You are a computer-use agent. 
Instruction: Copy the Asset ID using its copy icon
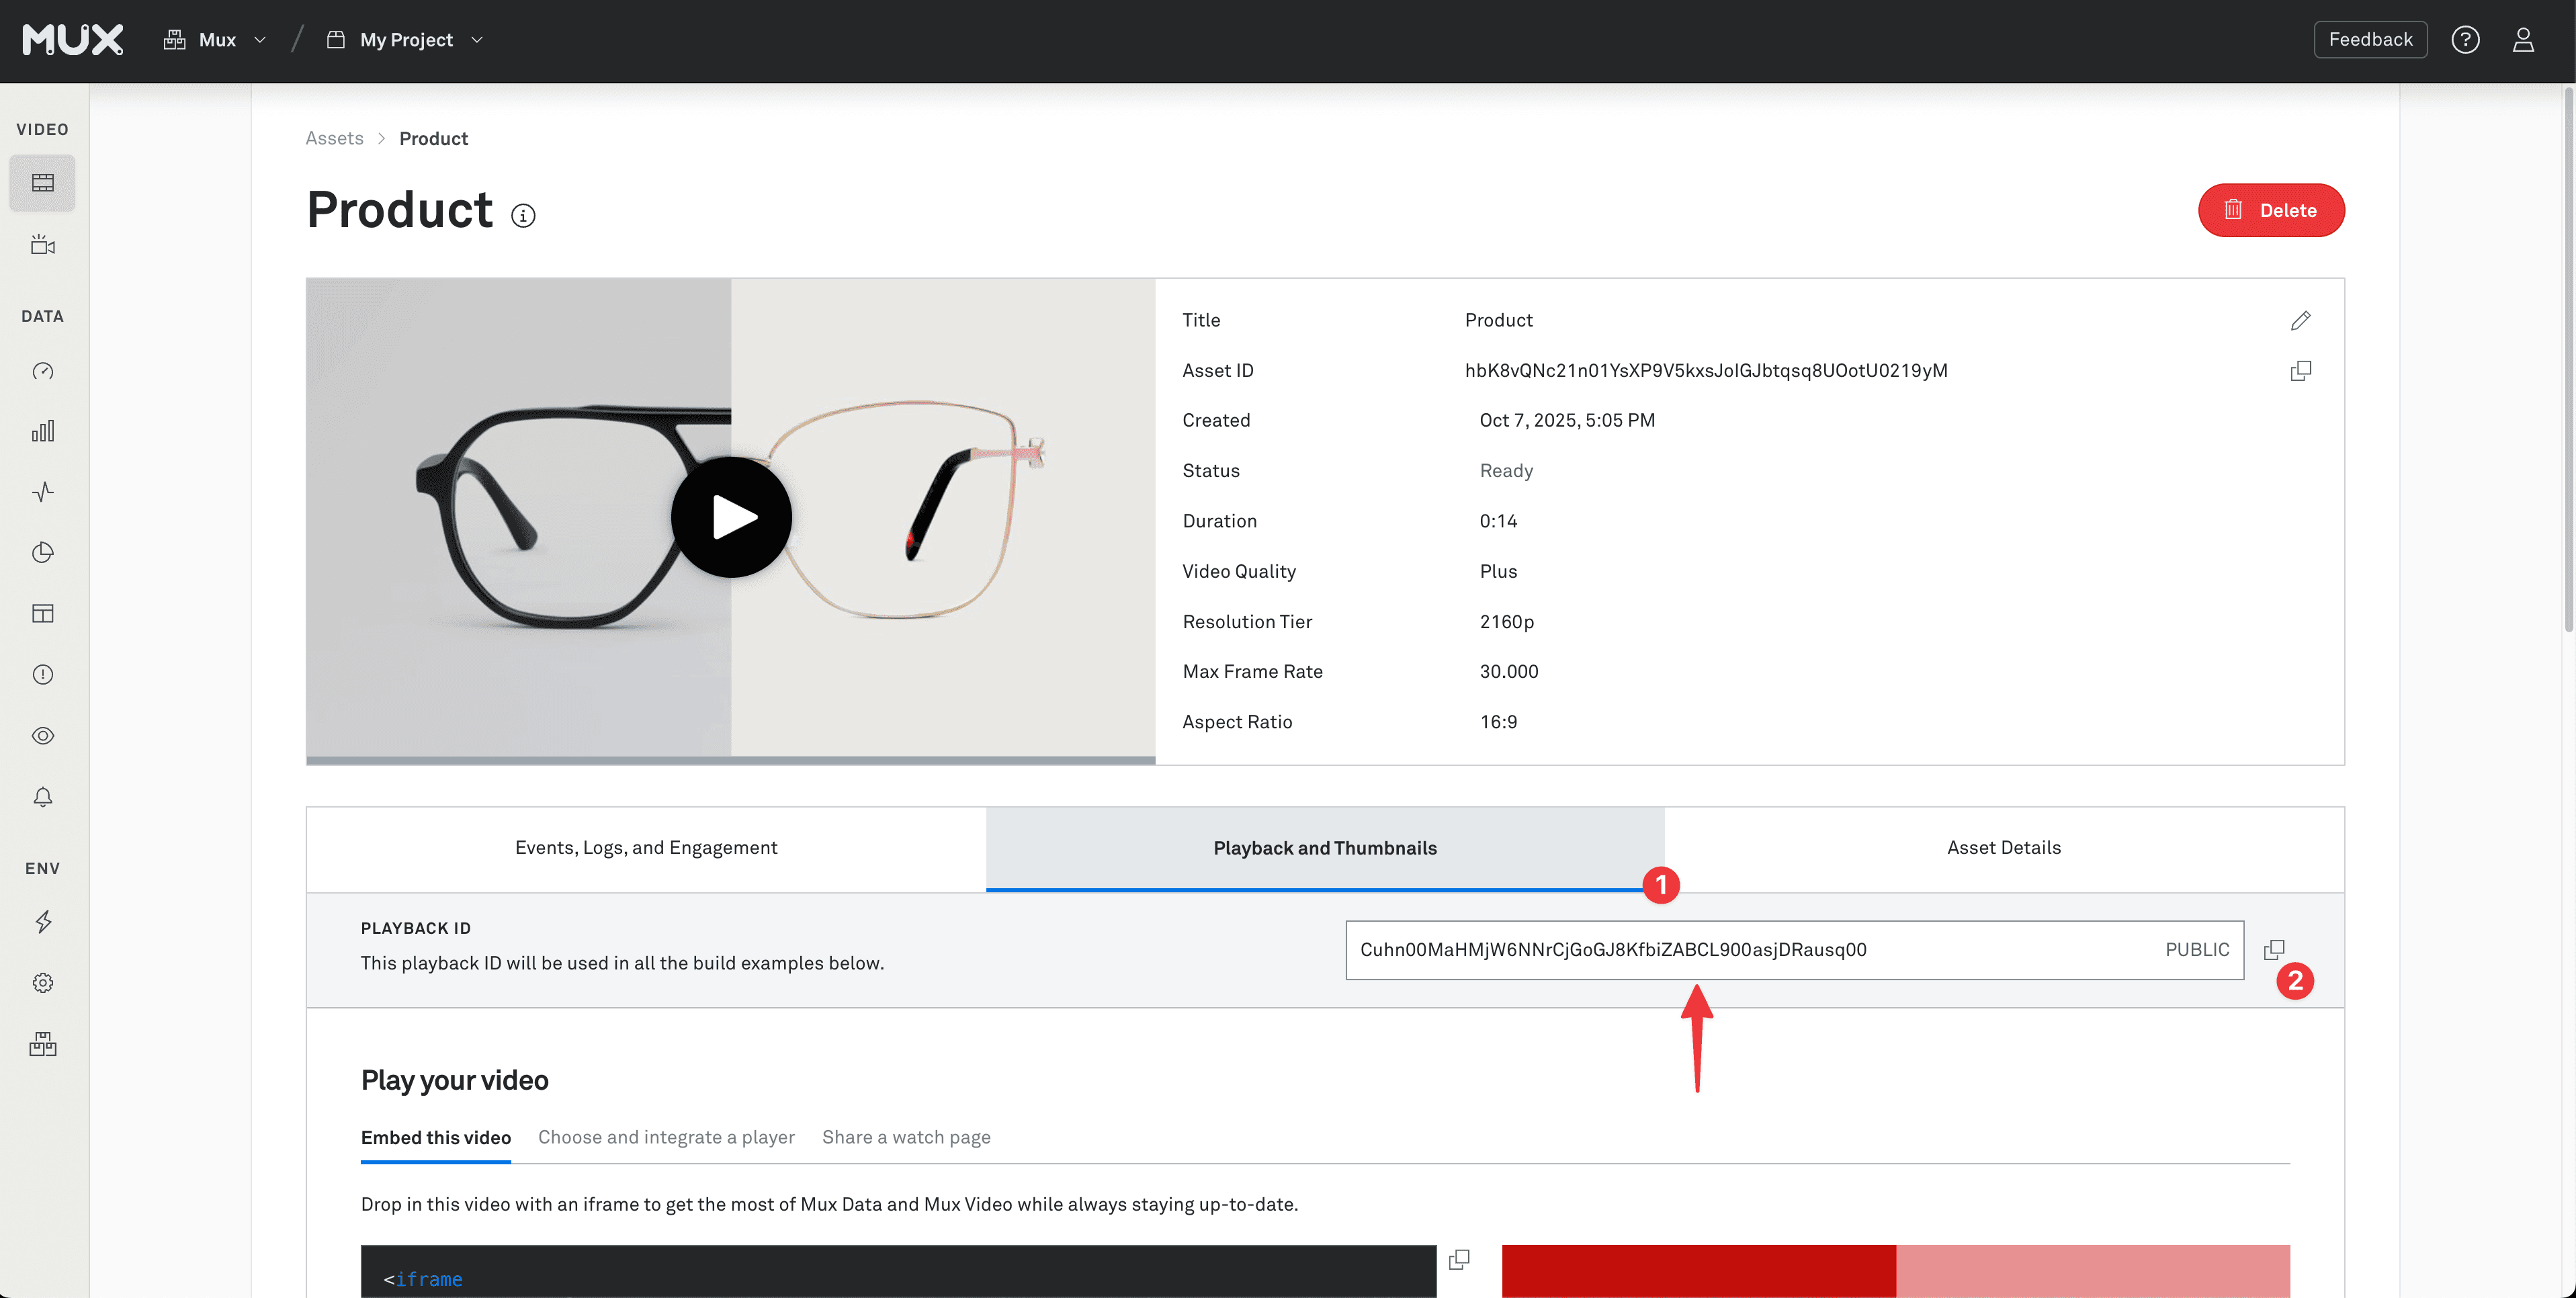pyautogui.click(x=2301, y=370)
